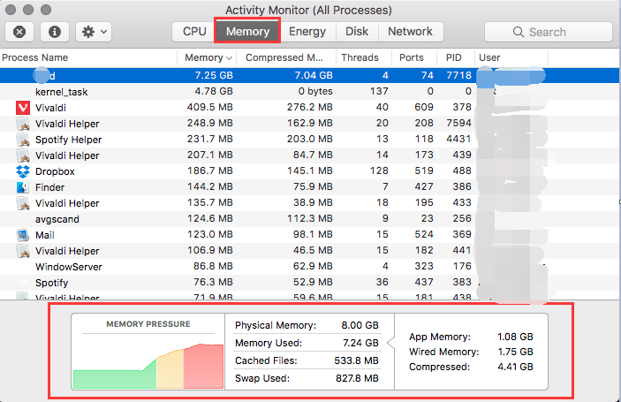Go to the Disk tab
Image resolution: width=621 pixels, height=402 pixels.
(357, 32)
